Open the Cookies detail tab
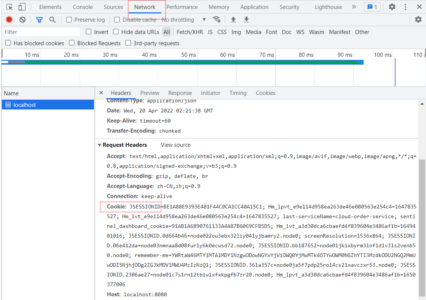Screen dimensions: 426x300 pos(265,93)
